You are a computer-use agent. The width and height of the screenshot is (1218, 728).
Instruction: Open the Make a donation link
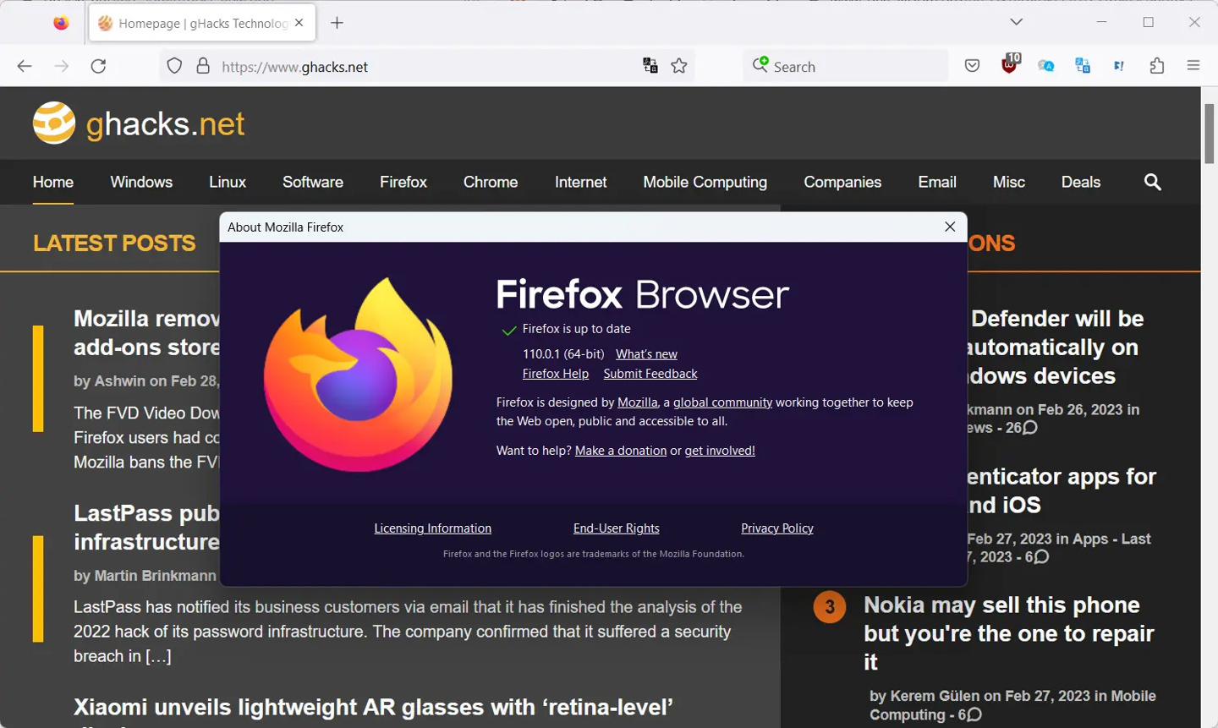(x=620, y=450)
